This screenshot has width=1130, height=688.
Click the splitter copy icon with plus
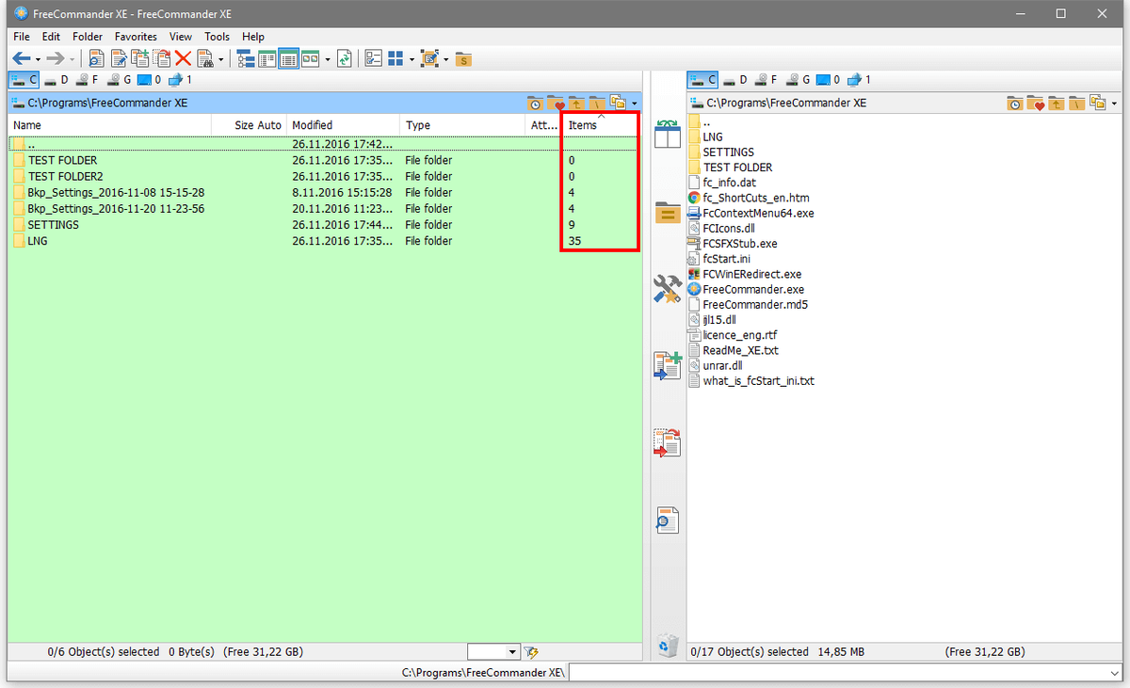pos(668,365)
